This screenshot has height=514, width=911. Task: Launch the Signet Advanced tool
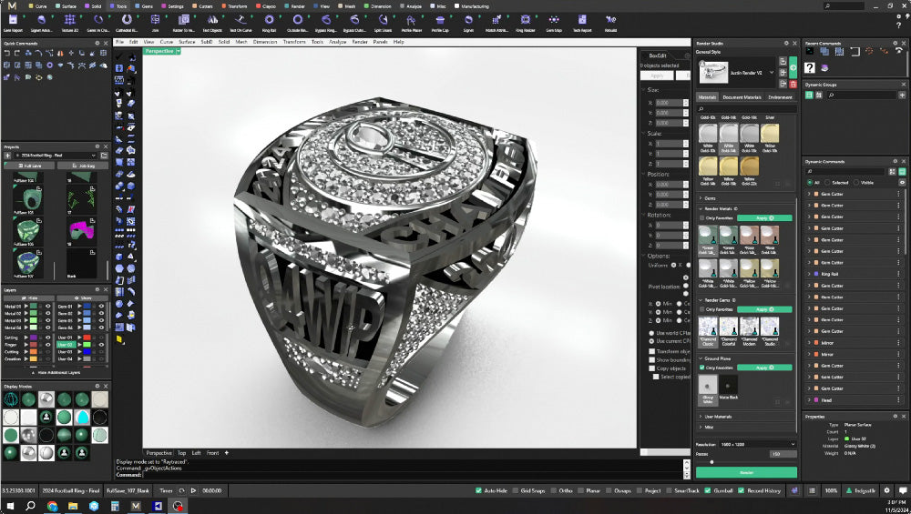tap(41, 24)
